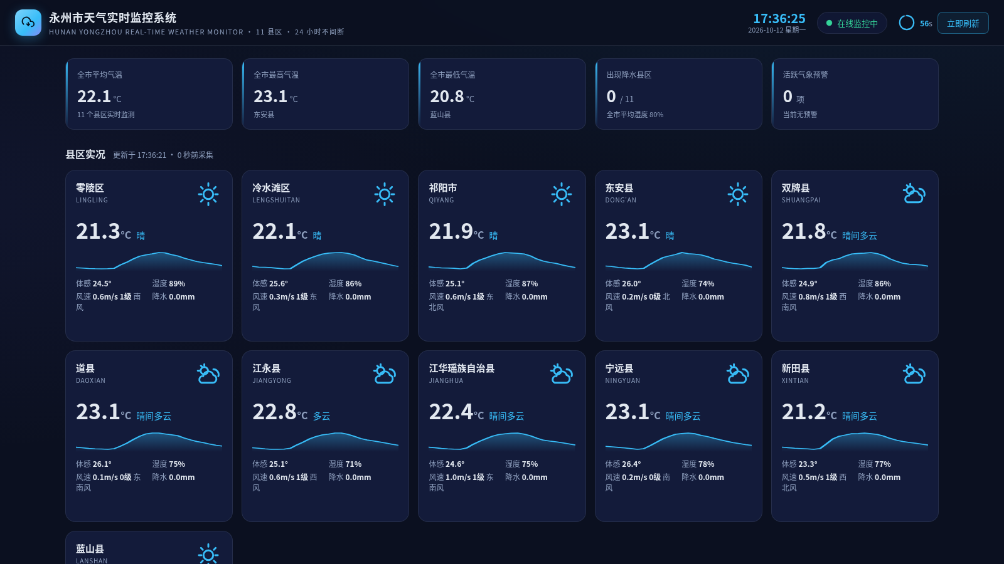The image size is (1004, 564).
Task: Click the 出现降水县区 summary card
Action: click(678, 94)
